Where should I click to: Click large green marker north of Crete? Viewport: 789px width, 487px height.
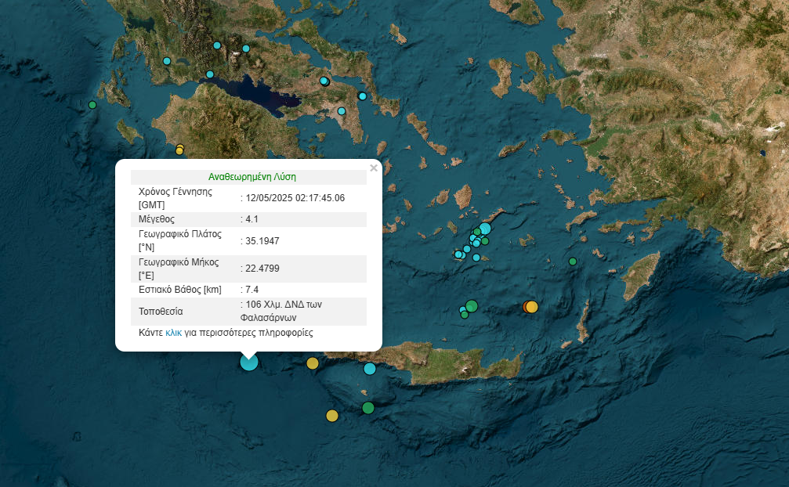pos(472,305)
